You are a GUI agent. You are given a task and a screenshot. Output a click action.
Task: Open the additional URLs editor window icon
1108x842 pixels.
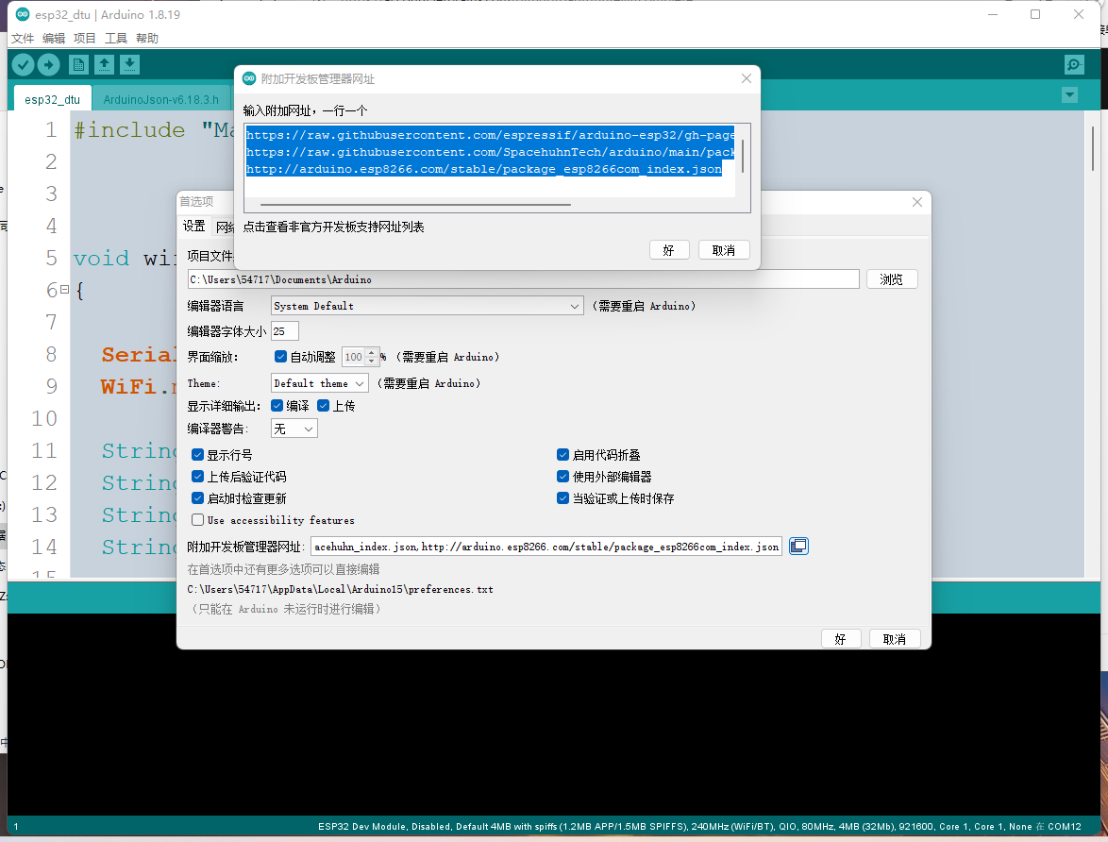(x=798, y=546)
